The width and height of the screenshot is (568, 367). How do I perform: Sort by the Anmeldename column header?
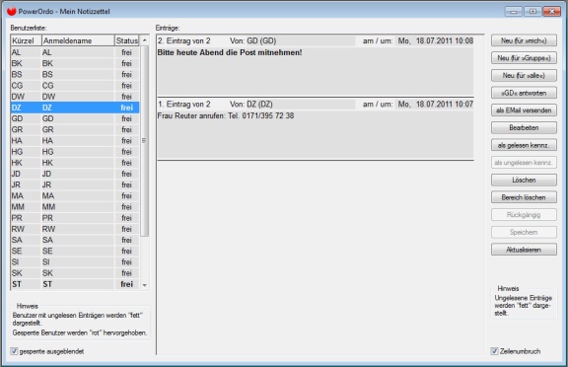pyautogui.click(x=78, y=40)
